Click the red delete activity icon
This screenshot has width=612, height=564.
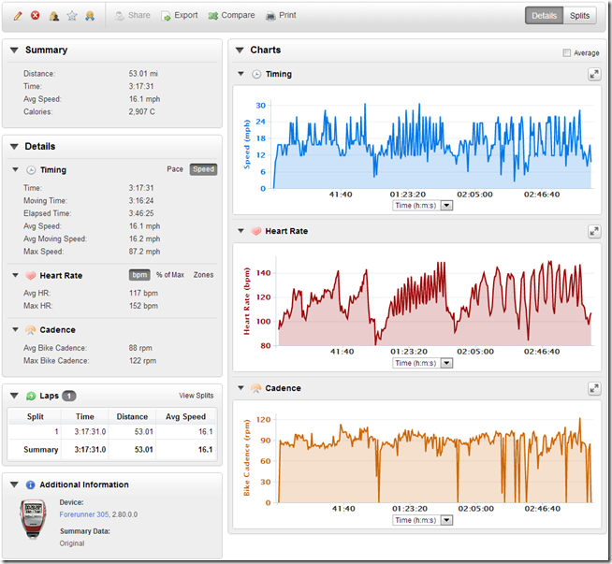[x=36, y=16]
